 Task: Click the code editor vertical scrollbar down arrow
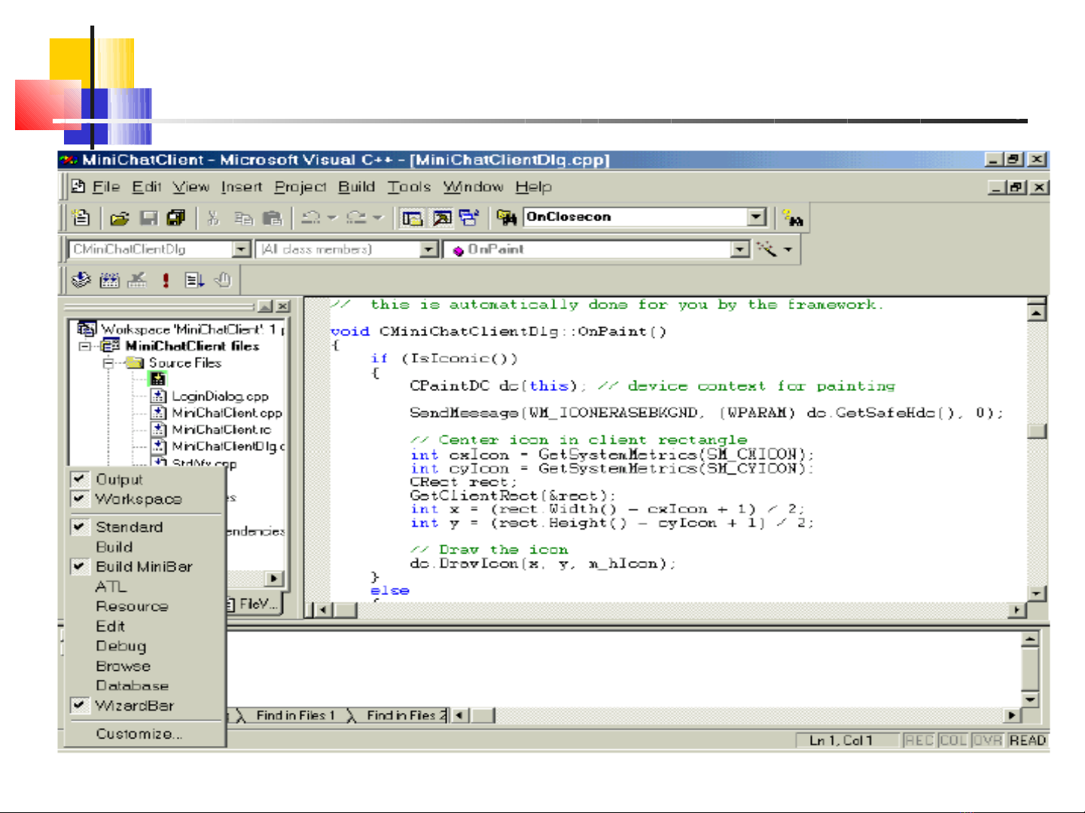tap(1037, 593)
